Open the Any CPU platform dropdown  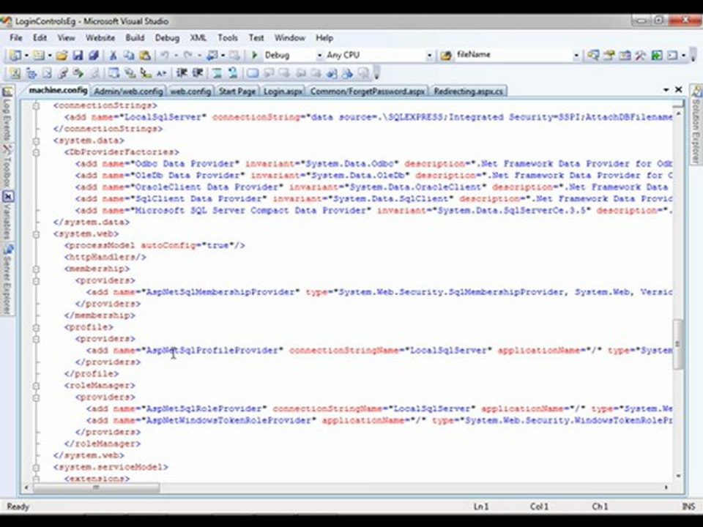click(x=429, y=56)
